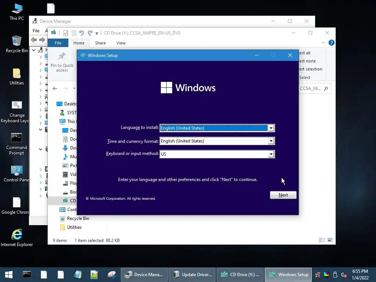Open the Explorer recent locations chevron
Viewport: 376px width, 282px height.
tap(74, 88)
